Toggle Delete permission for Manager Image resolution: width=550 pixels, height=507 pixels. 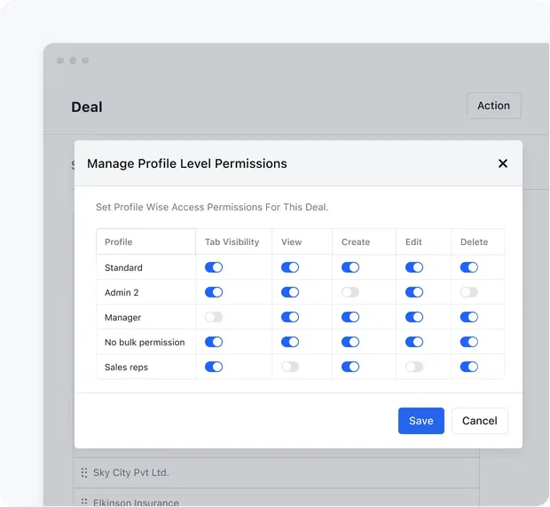469,317
